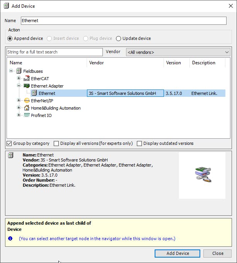Image resolution: width=237 pixels, height=263 pixels.
Task: Click the device icon in details panel
Action: pos(11,155)
